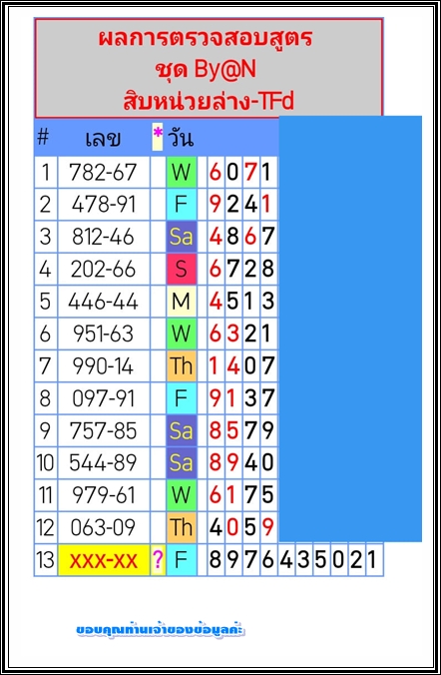
Task: Select row index '5' in the # column
Action: tap(46, 302)
